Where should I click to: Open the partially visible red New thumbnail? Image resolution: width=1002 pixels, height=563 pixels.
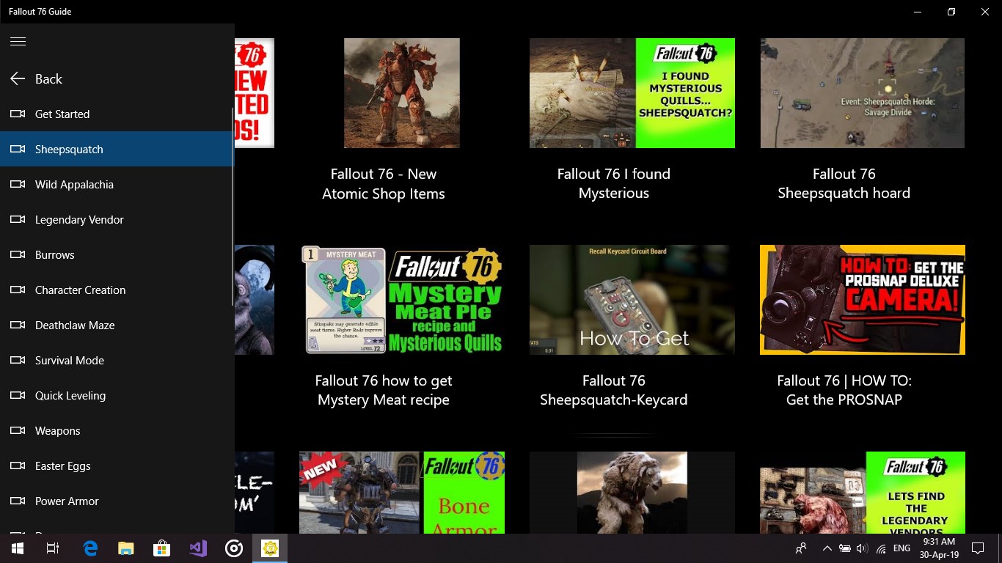(255, 93)
